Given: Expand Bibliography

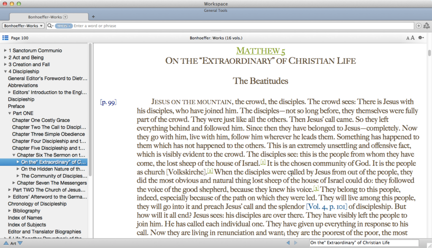Looking at the screenshot, I should (x=9, y=210).
